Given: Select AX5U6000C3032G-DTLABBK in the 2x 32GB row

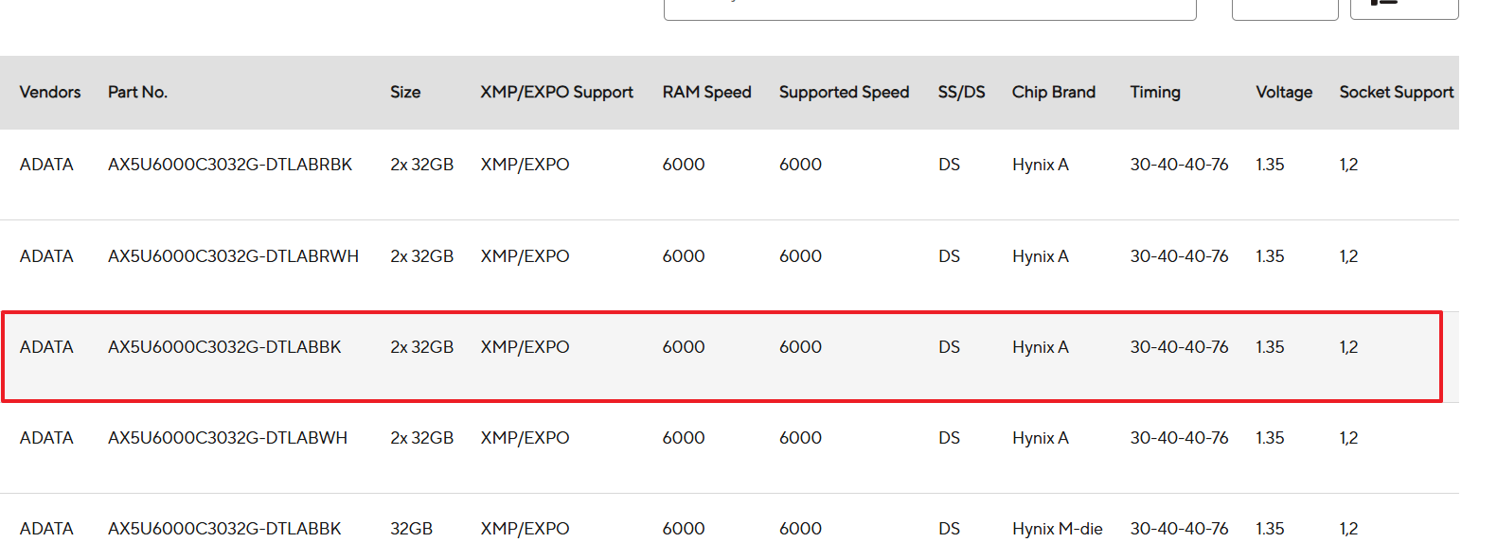Looking at the screenshot, I should [224, 347].
